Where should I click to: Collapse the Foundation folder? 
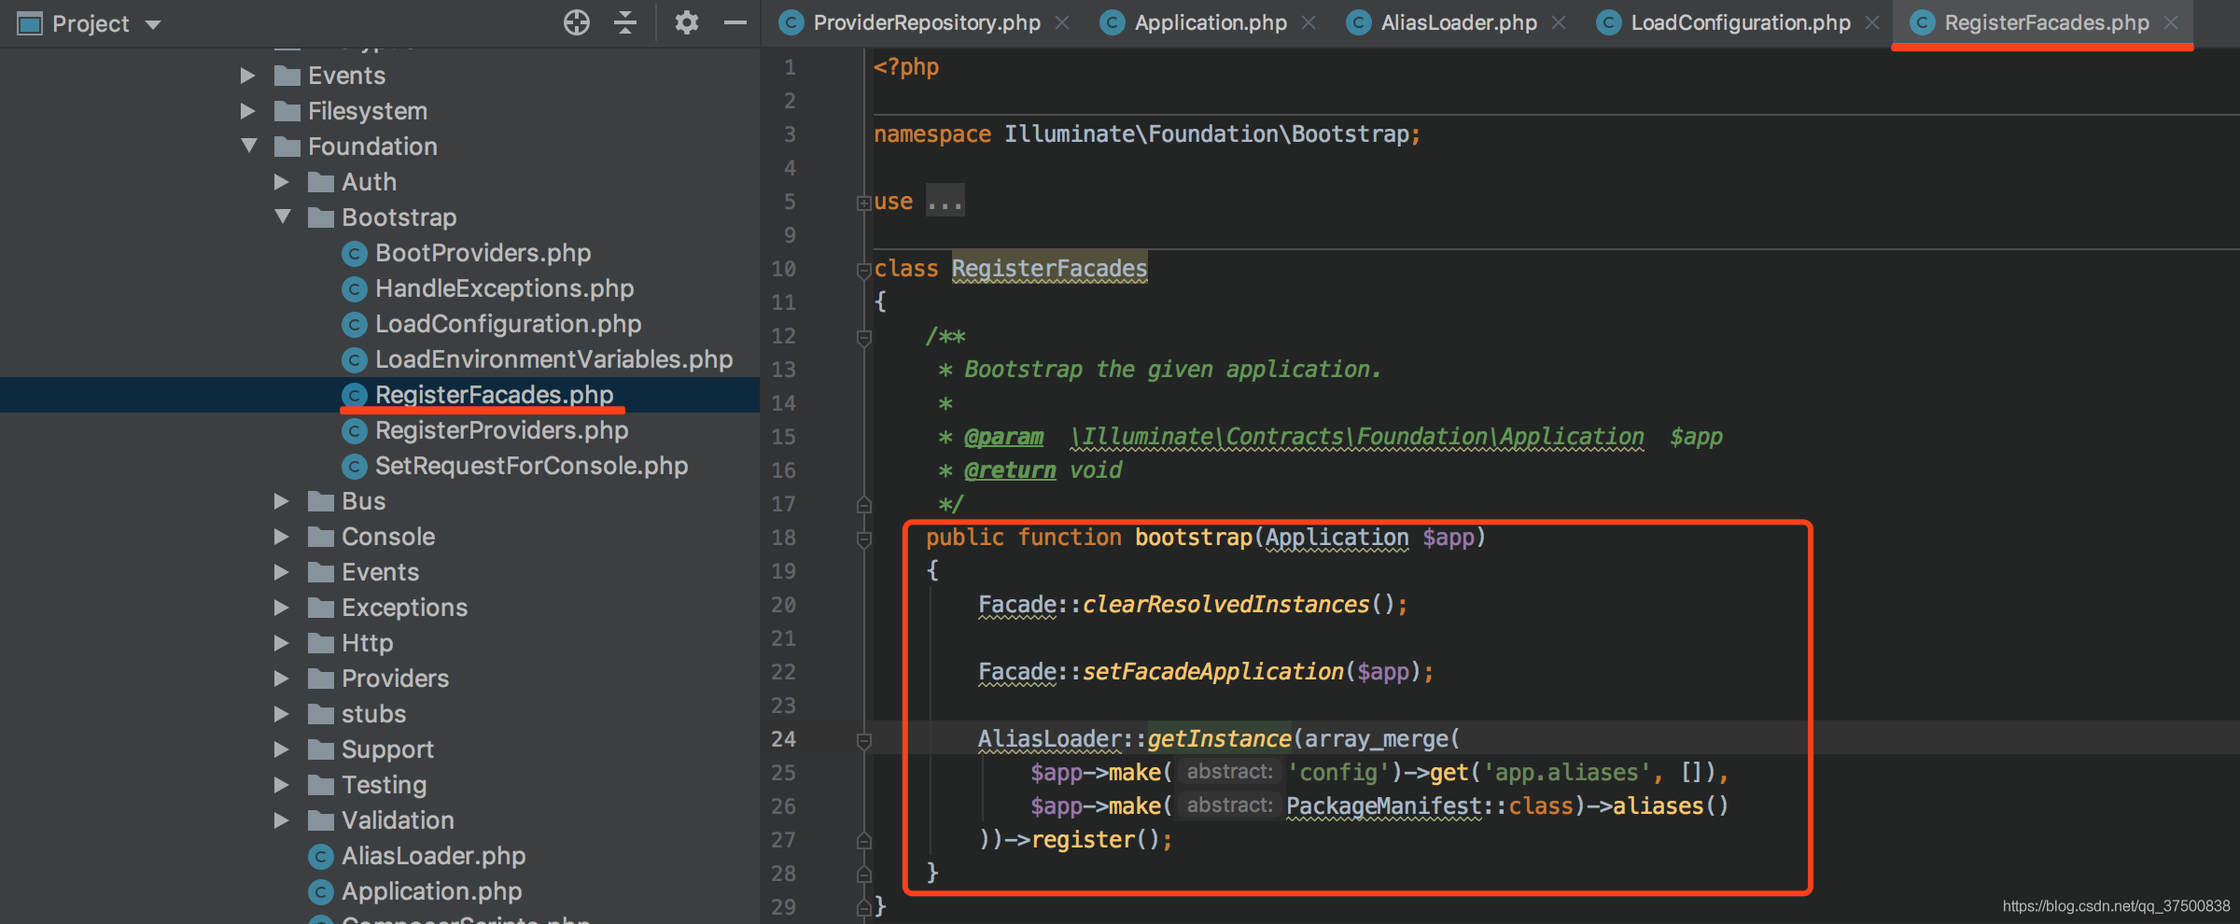248,147
